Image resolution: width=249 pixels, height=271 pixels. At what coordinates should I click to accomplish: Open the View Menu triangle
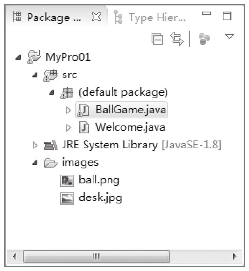229,36
